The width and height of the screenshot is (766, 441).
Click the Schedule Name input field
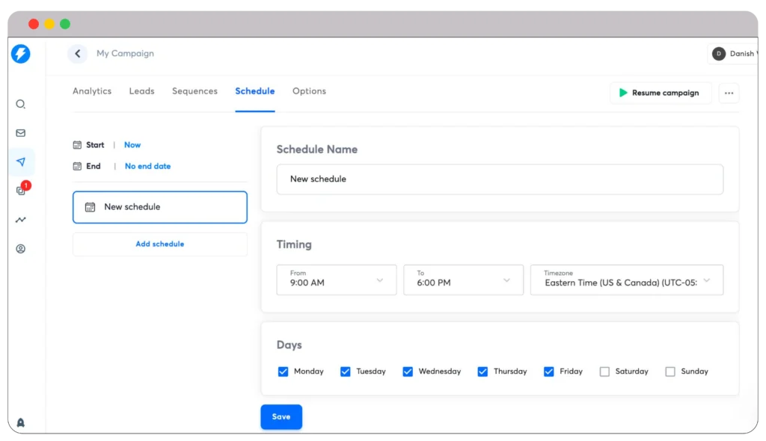coord(500,179)
